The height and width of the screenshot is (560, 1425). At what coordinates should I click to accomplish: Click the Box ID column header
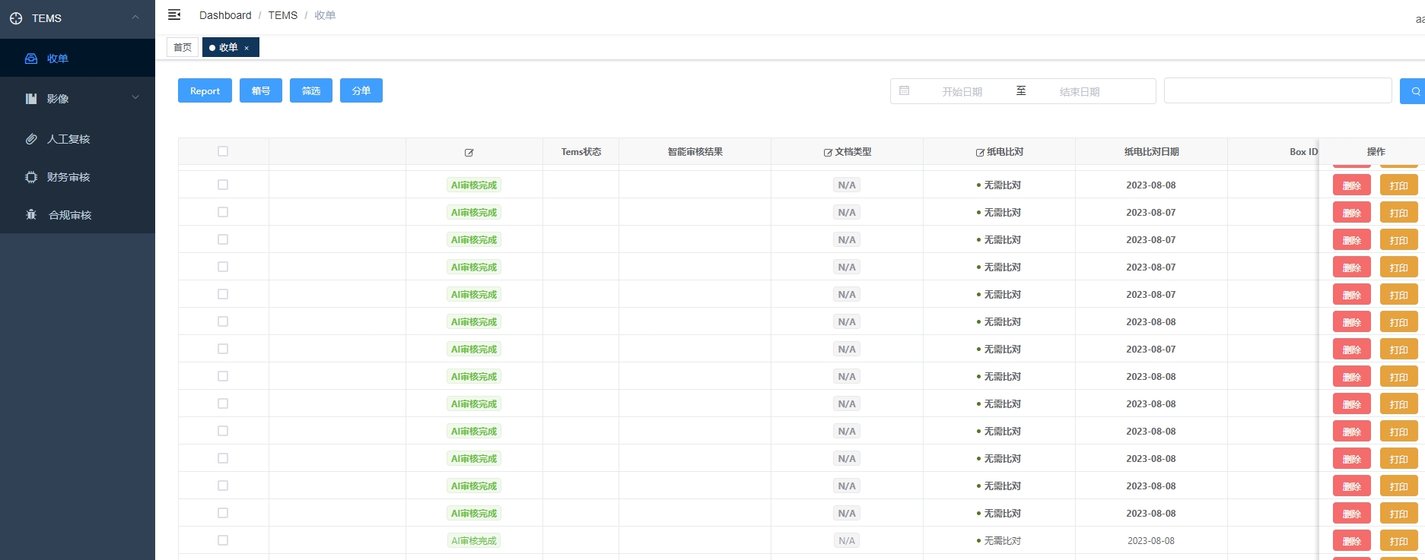coord(1303,152)
